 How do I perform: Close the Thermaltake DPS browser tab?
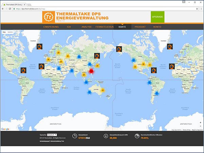(24, 5)
